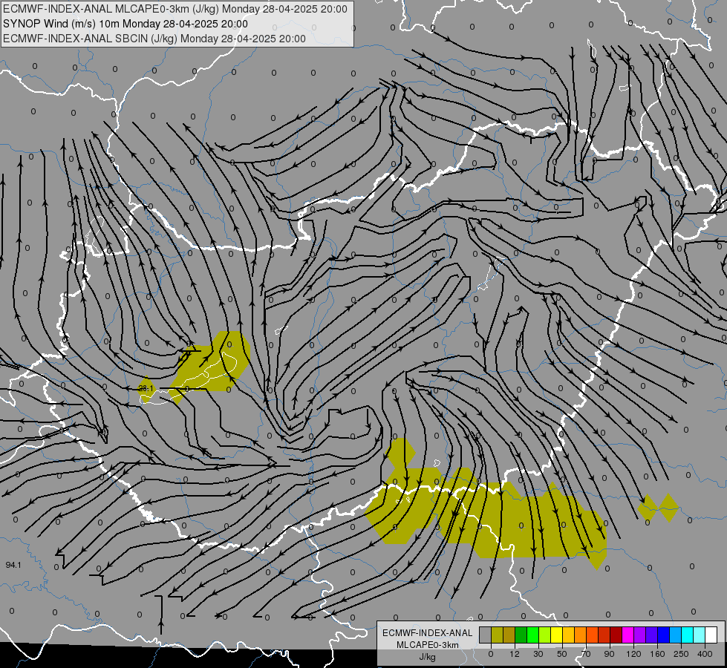
Task: Select the gray swatch in the legend
Action: 486,635
